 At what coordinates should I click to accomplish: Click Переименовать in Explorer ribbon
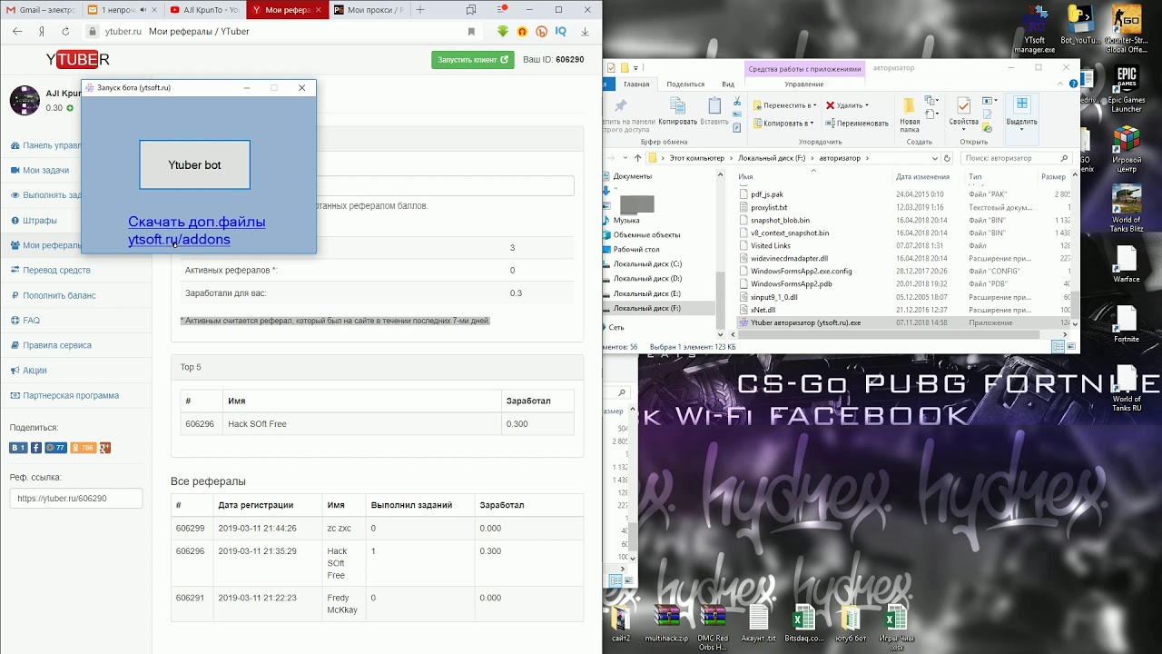pos(857,123)
